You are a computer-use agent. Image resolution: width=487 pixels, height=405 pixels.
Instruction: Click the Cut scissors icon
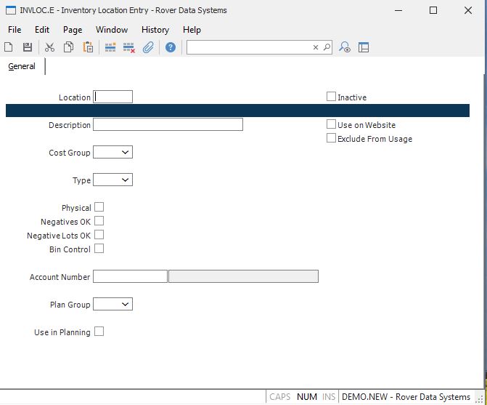49,47
